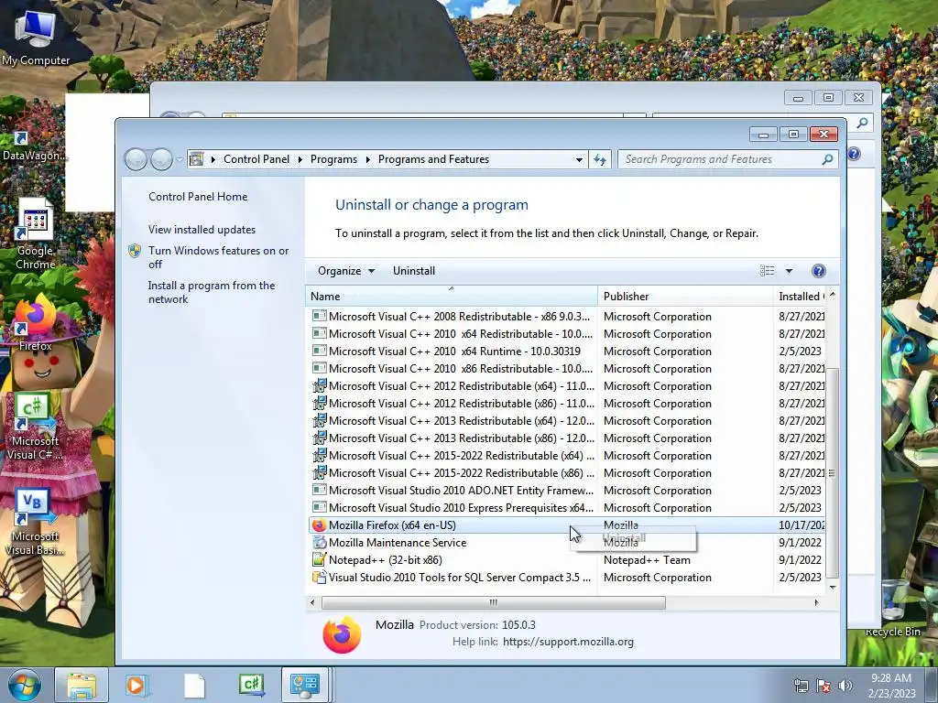
Task: Open Windows Media Player from the taskbar
Action: (137, 685)
